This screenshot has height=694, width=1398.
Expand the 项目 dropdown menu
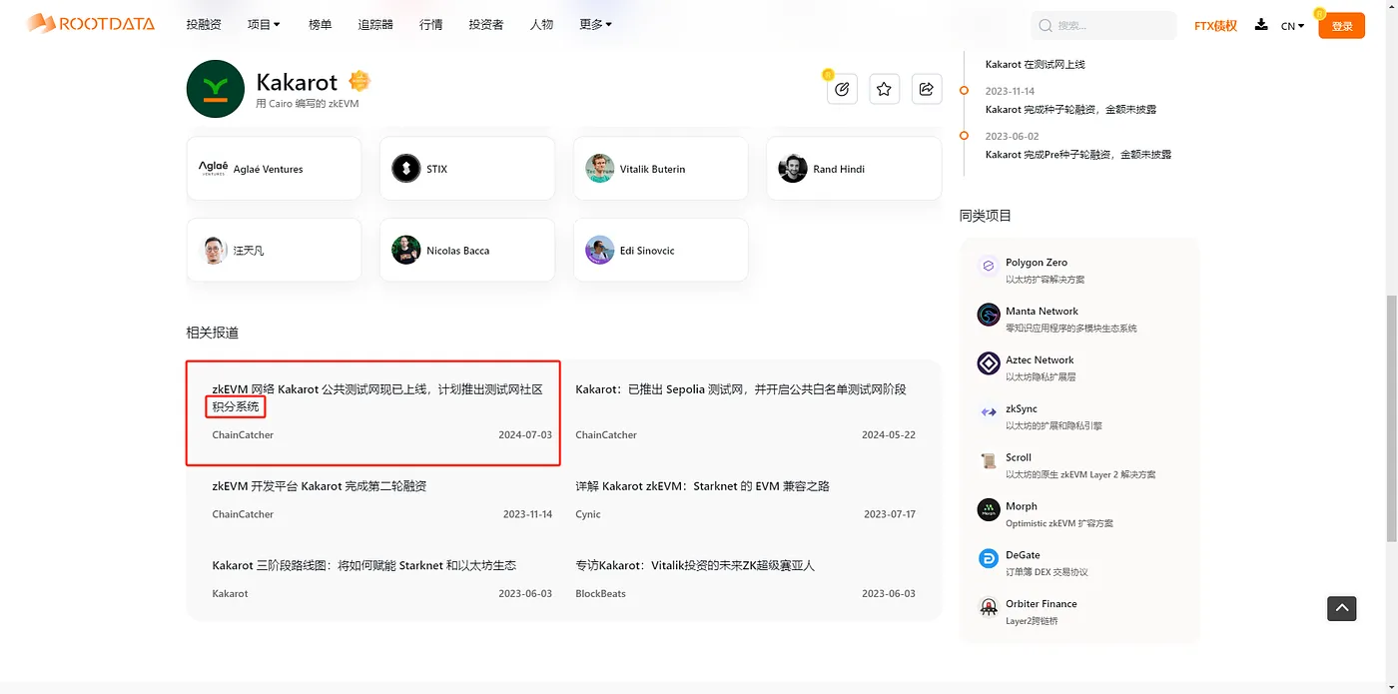pos(264,25)
